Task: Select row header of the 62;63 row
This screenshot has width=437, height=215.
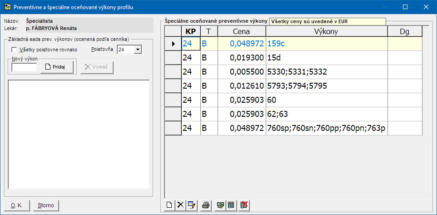Action: pyautogui.click(x=173, y=114)
